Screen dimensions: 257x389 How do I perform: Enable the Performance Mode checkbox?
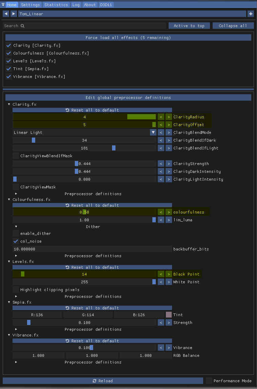(x=209, y=381)
